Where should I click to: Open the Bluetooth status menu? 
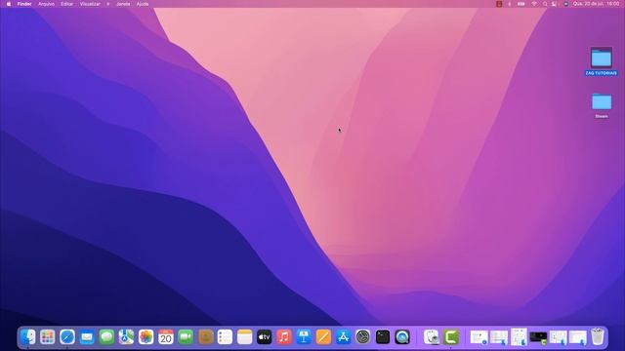(510, 4)
